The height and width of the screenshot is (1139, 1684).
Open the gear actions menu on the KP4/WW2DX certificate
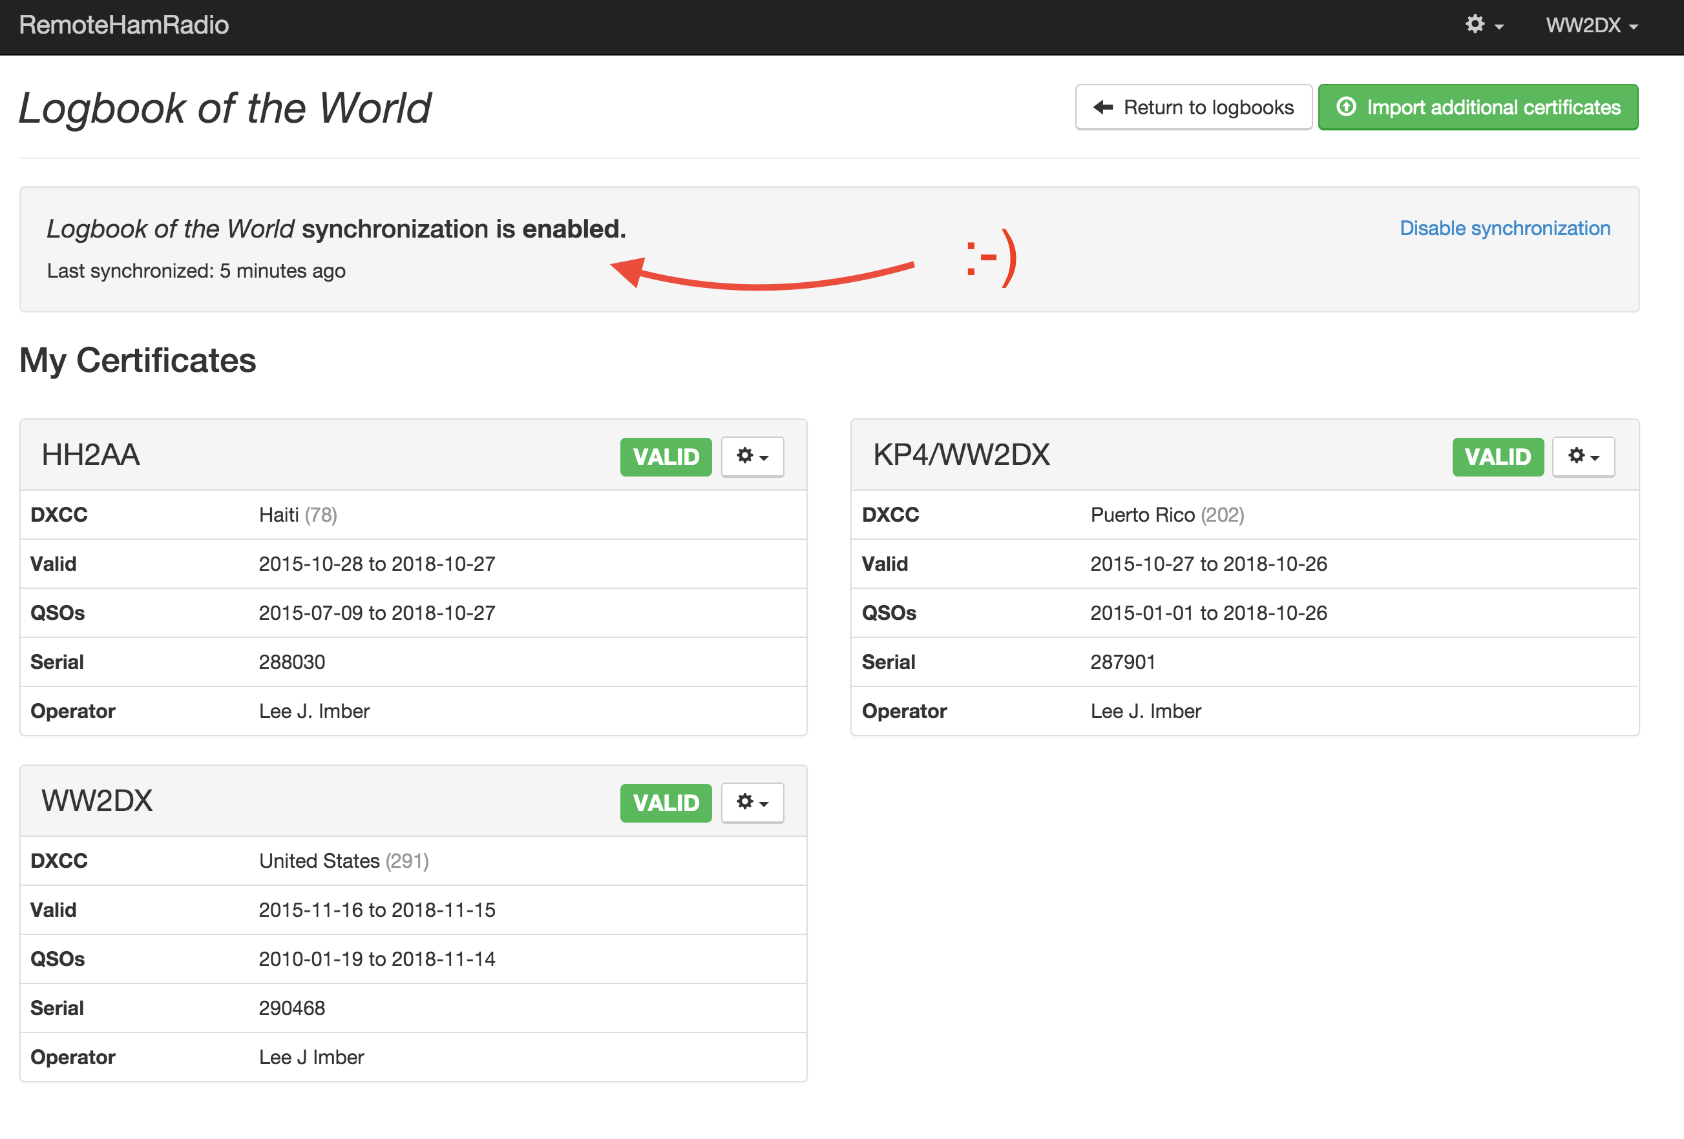click(1583, 456)
